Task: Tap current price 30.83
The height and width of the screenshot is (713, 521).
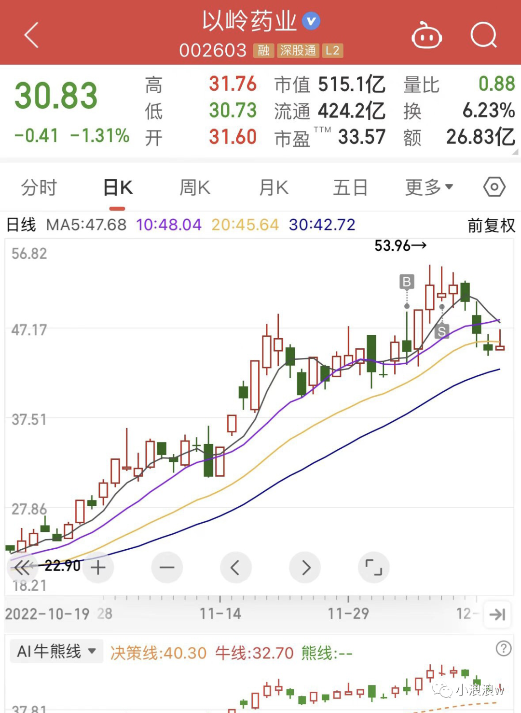Action: [x=56, y=96]
